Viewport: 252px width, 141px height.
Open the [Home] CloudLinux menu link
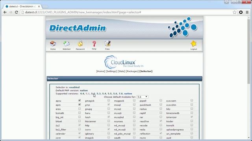coord(100,71)
